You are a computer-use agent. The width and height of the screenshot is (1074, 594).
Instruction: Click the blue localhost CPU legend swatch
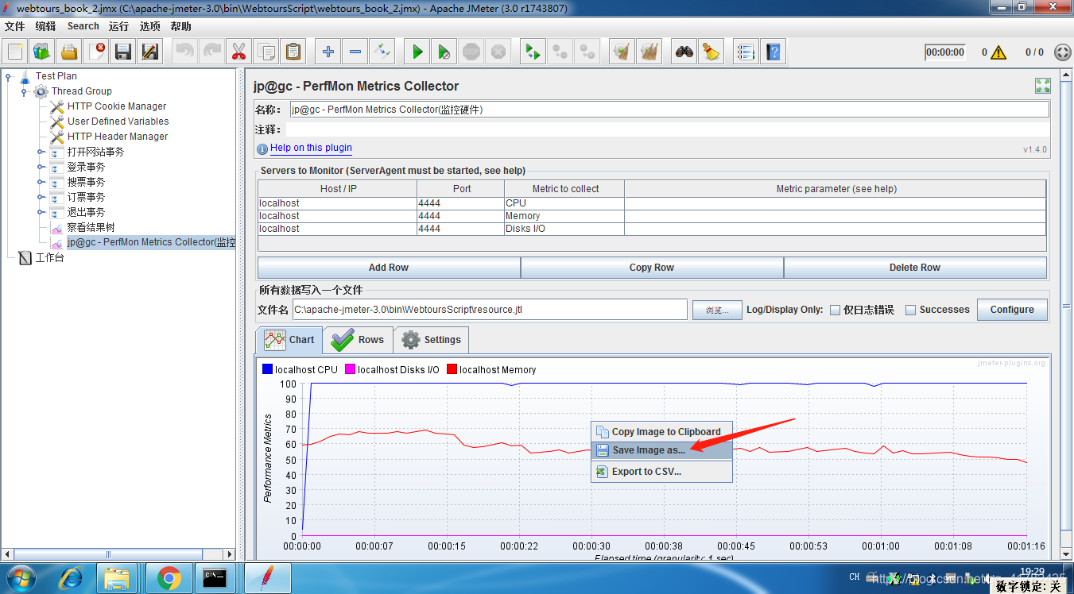coord(267,369)
